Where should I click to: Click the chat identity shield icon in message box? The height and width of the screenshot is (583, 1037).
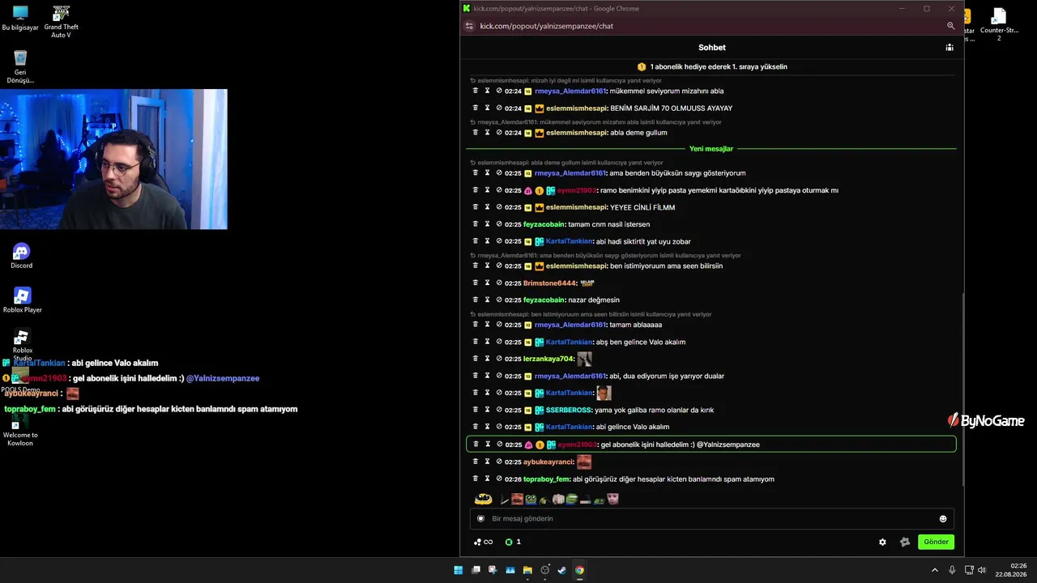click(480, 519)
